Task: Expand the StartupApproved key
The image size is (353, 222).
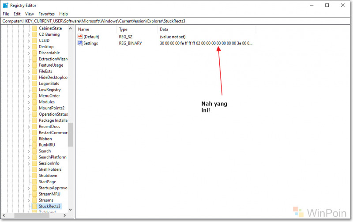Action: click(29, 188)
